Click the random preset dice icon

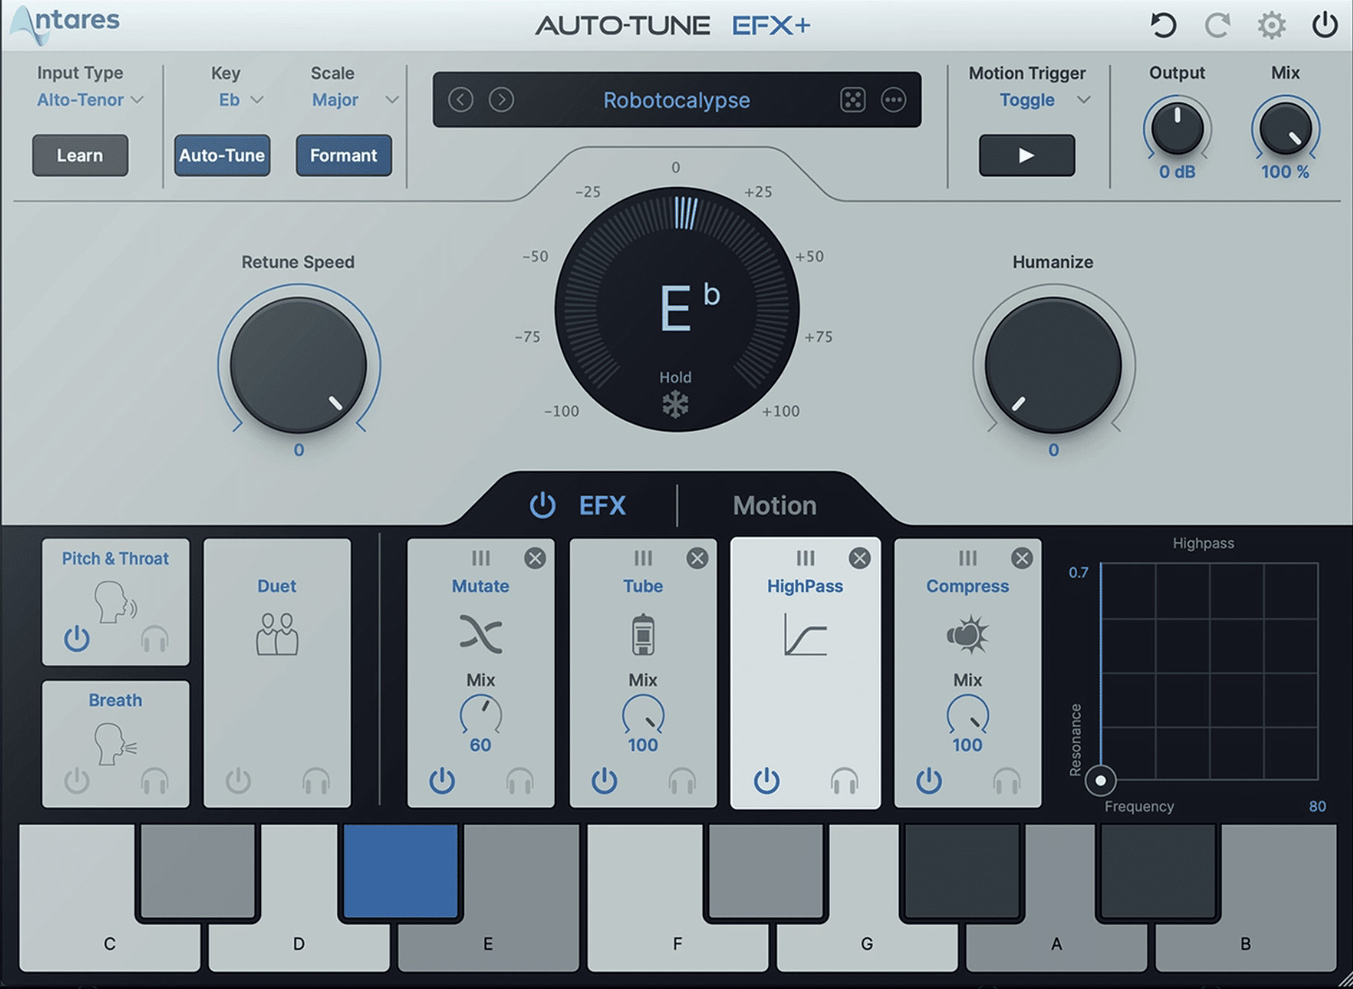coord(853,99)
